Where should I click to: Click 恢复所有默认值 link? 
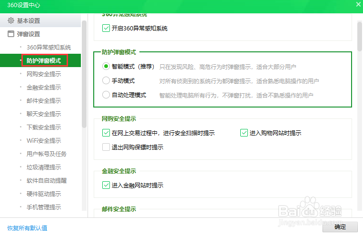(27, 228)
